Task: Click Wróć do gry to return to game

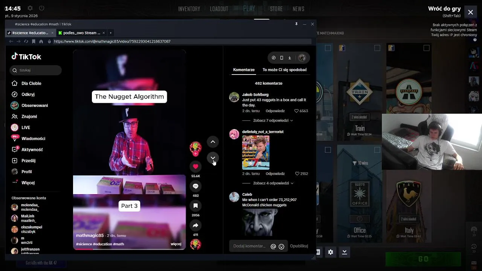Action: (444, 9)
